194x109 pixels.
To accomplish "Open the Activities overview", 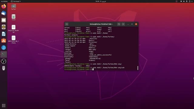I will point(4,1).
